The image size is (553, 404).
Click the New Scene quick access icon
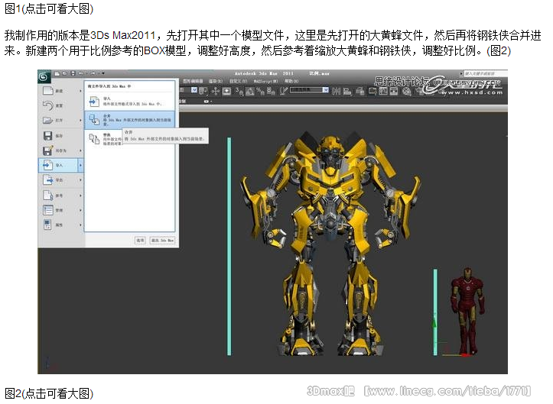57,73
